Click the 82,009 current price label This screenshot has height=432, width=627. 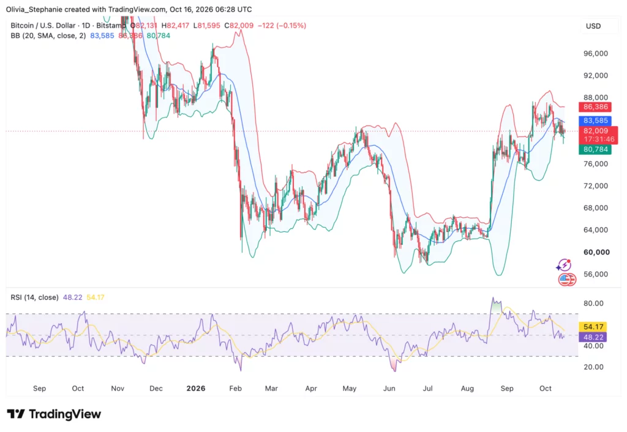coord(598,135)
